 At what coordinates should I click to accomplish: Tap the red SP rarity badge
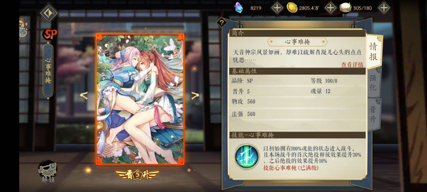pos(50,34)
